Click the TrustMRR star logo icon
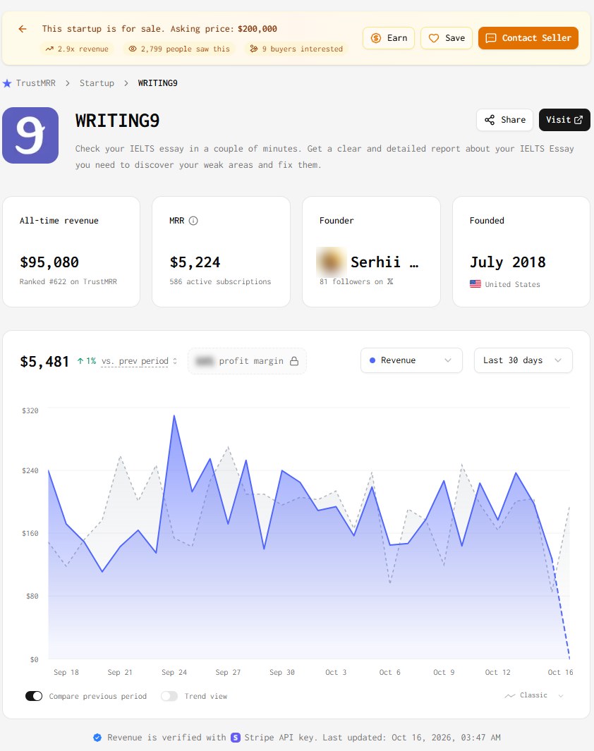This screenshot has width=594, height=751. pyautogui.click(x=7, y=83)
